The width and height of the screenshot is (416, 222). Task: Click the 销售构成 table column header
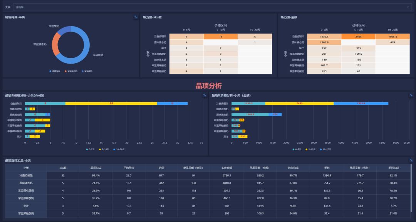tap(293, 168)
